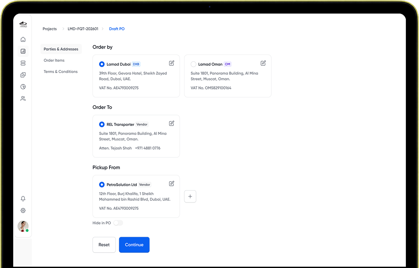The width and height of the screenshot is (419, 268).
Task: Select the Lamad Oman radio button
Action: [193, 64]
